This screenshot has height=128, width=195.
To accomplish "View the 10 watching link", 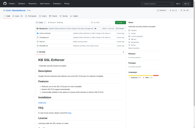I will [134, 42].
